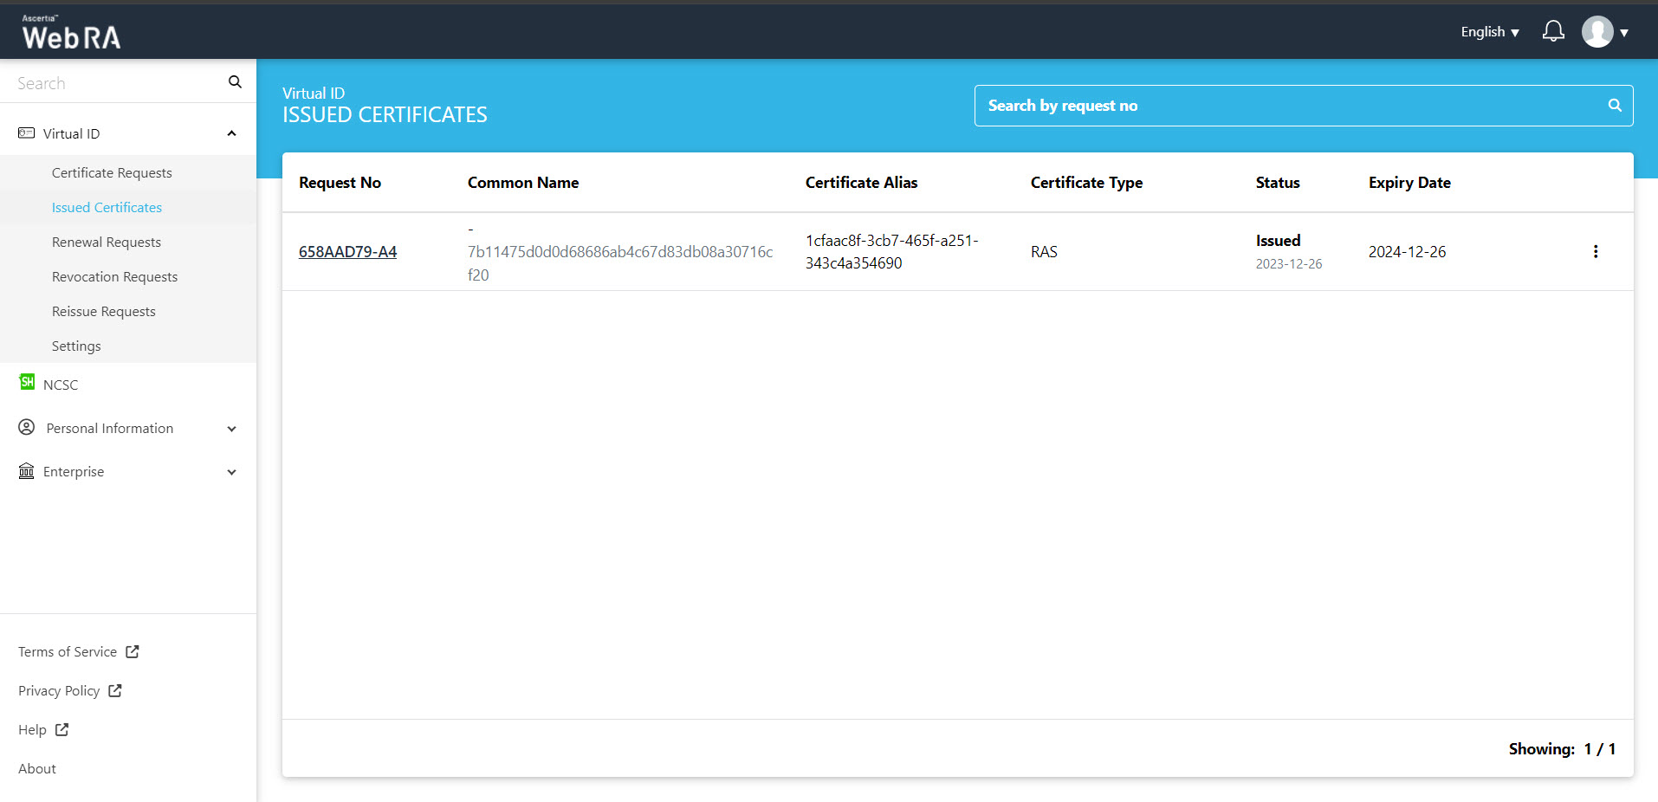The image size is (1658, 802).
Task: Open the Help link
Action: pos(32,729)
